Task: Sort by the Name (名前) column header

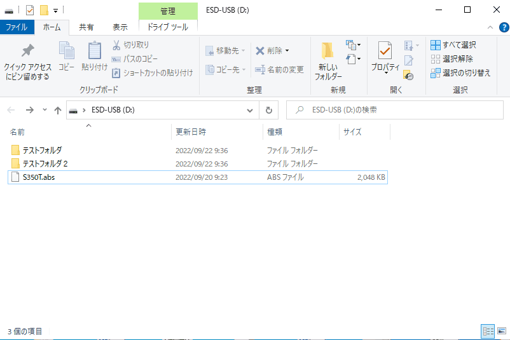Action: coord(17,132)
